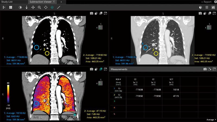
Task: Capture snapshot of top-right lung view
Action: pyautogui.click(x=200, y=13)
